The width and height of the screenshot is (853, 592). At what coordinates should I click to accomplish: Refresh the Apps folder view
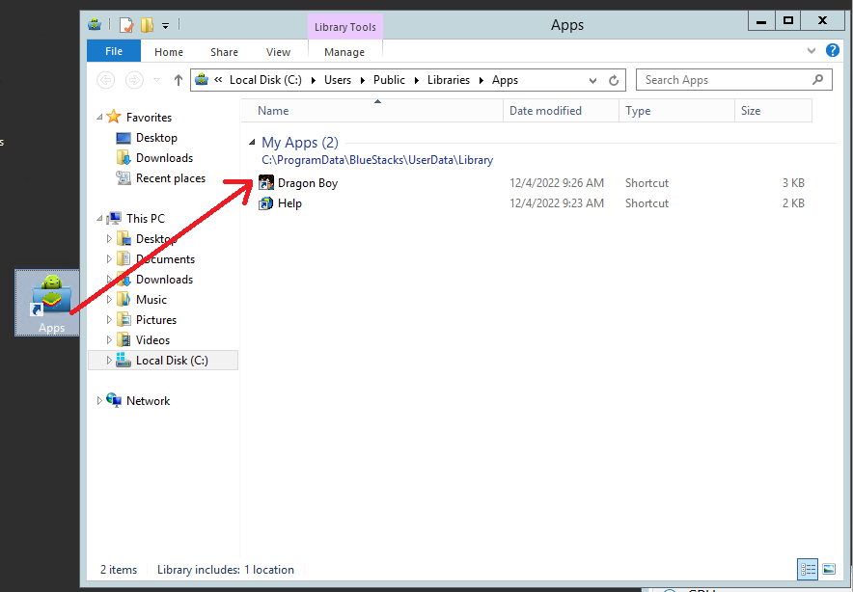click(614, 80)
